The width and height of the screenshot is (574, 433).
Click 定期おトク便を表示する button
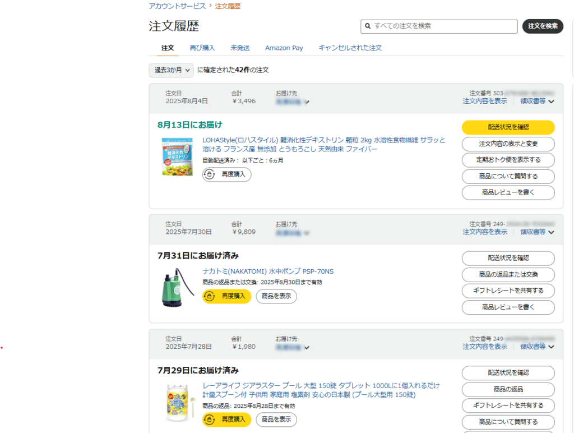click(508, 160)
